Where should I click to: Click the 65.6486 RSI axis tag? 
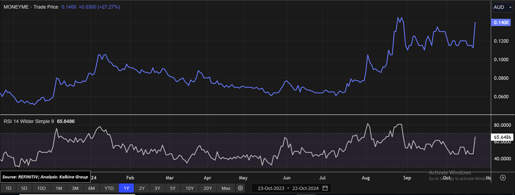click(x=502, y=137)
